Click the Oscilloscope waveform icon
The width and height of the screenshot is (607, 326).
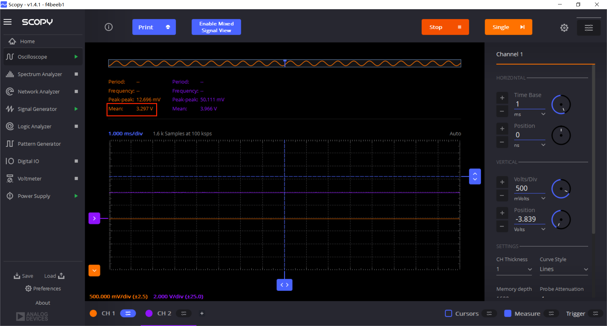click(x=10, y=57)
